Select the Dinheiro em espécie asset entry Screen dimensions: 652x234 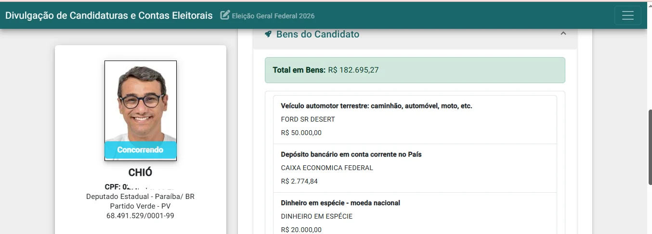[415, 213]
